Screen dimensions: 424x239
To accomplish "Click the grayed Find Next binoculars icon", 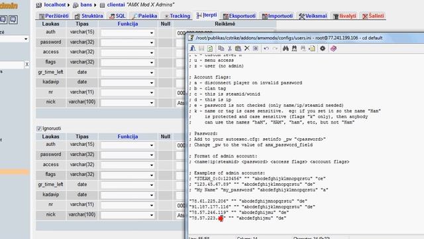I will 303,48.
